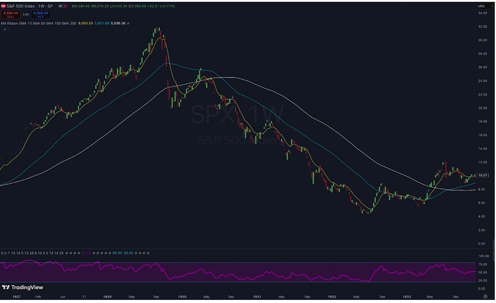Click the null symbol after the MA values

128,23
